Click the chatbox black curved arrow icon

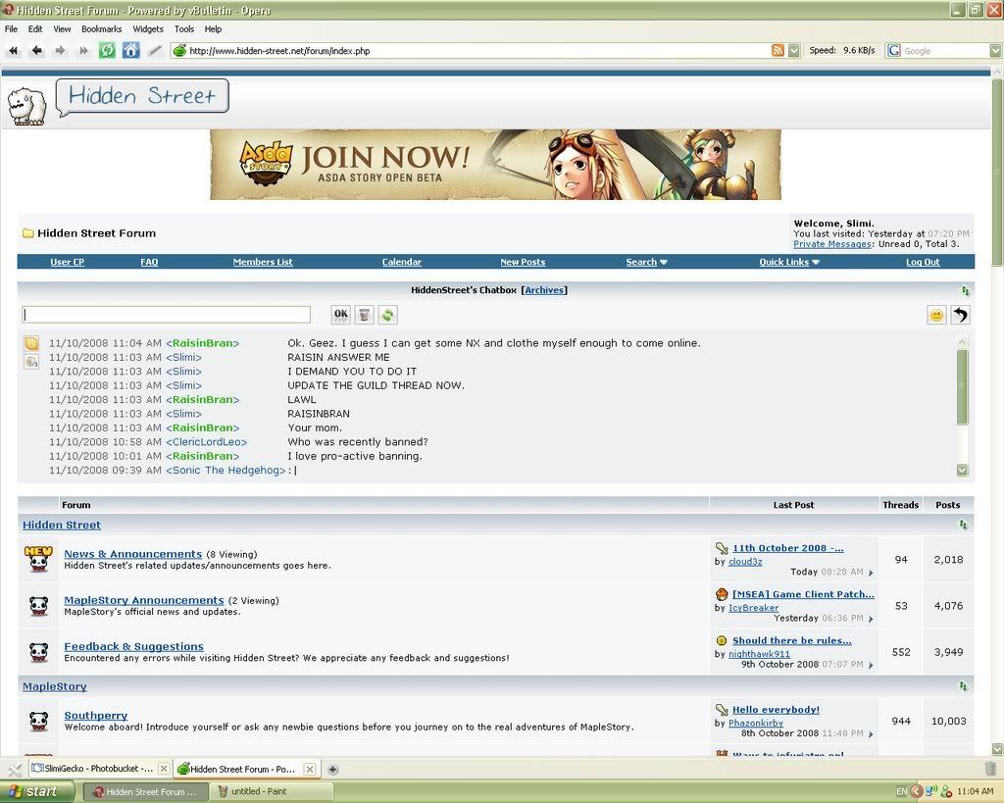(960, 315)
